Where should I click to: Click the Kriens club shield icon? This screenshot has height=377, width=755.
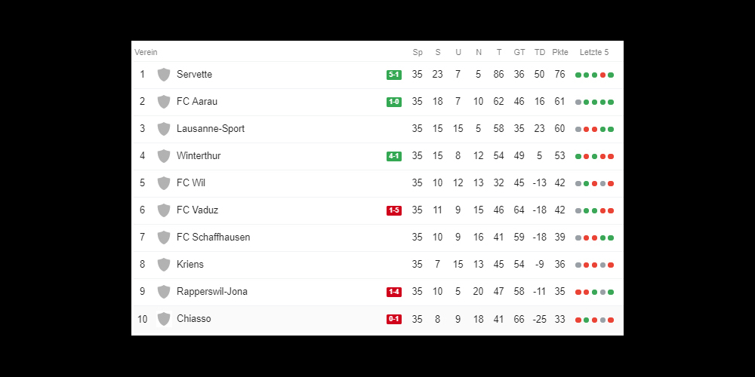[164, 265]
